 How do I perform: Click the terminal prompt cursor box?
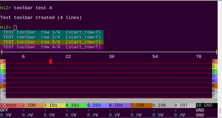pos(15,27)
